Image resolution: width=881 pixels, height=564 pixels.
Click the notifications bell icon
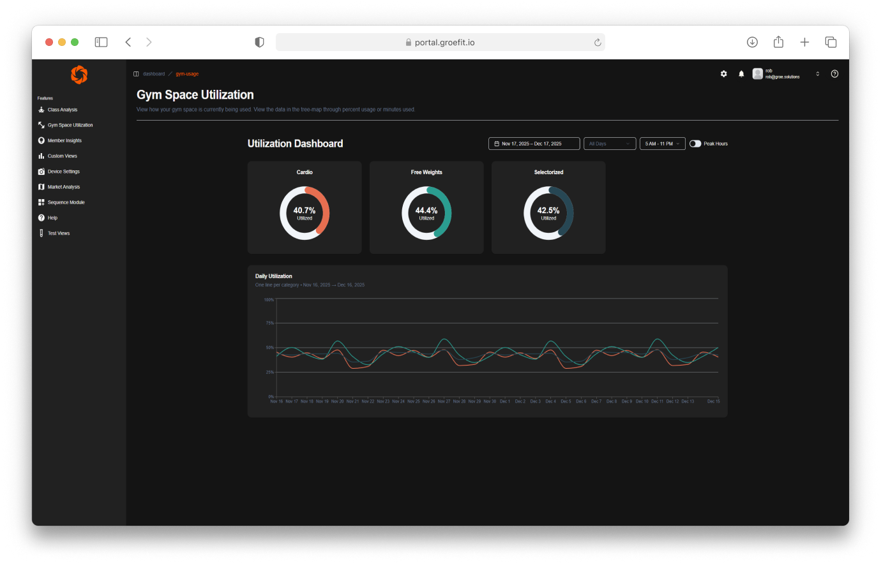(x=741, y=73)
